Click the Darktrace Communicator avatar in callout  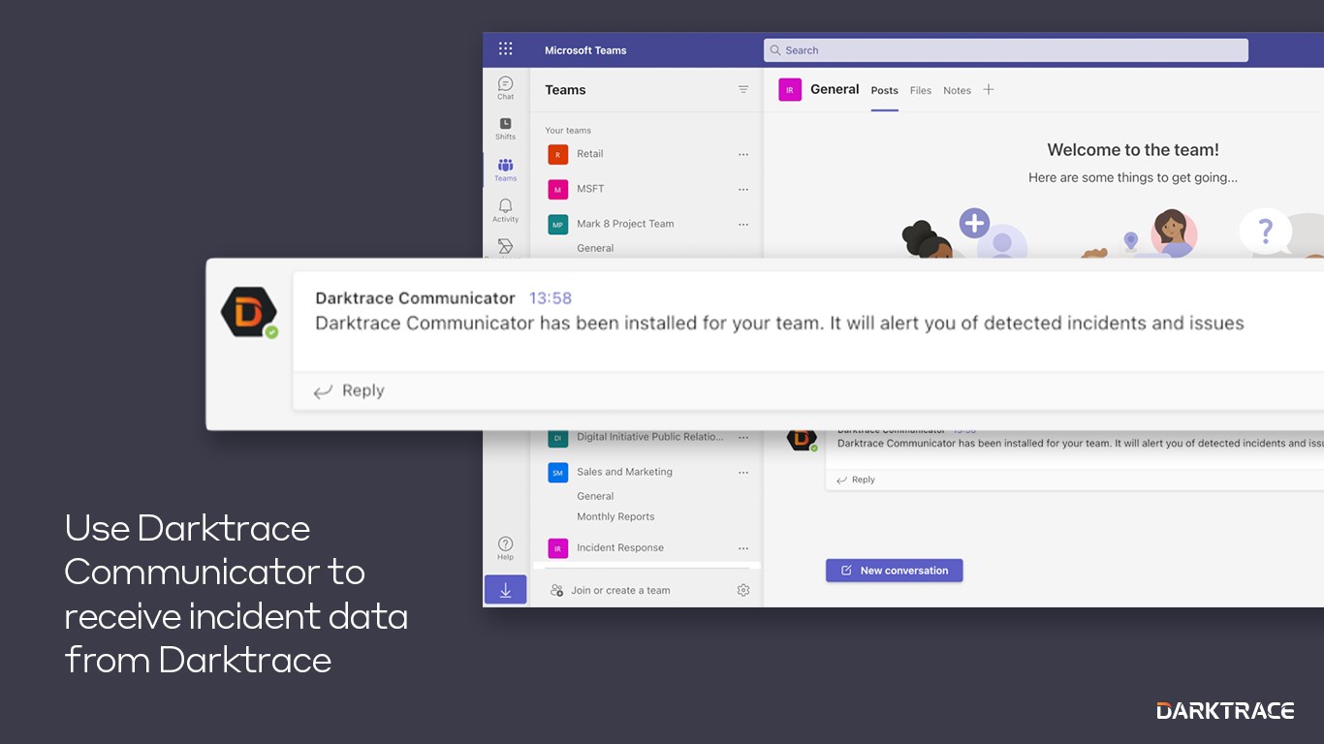(x=249, y=313)
